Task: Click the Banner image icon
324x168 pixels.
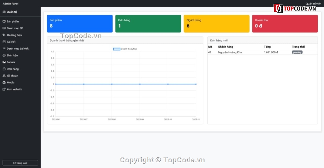Action: coord(4,62)
